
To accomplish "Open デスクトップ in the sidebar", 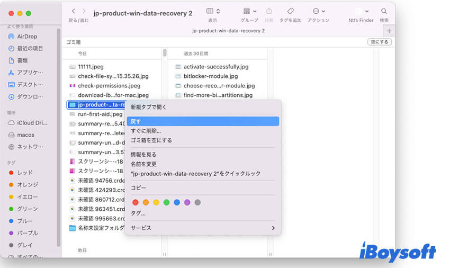I will pyautogui.click(x=25, y=84).
